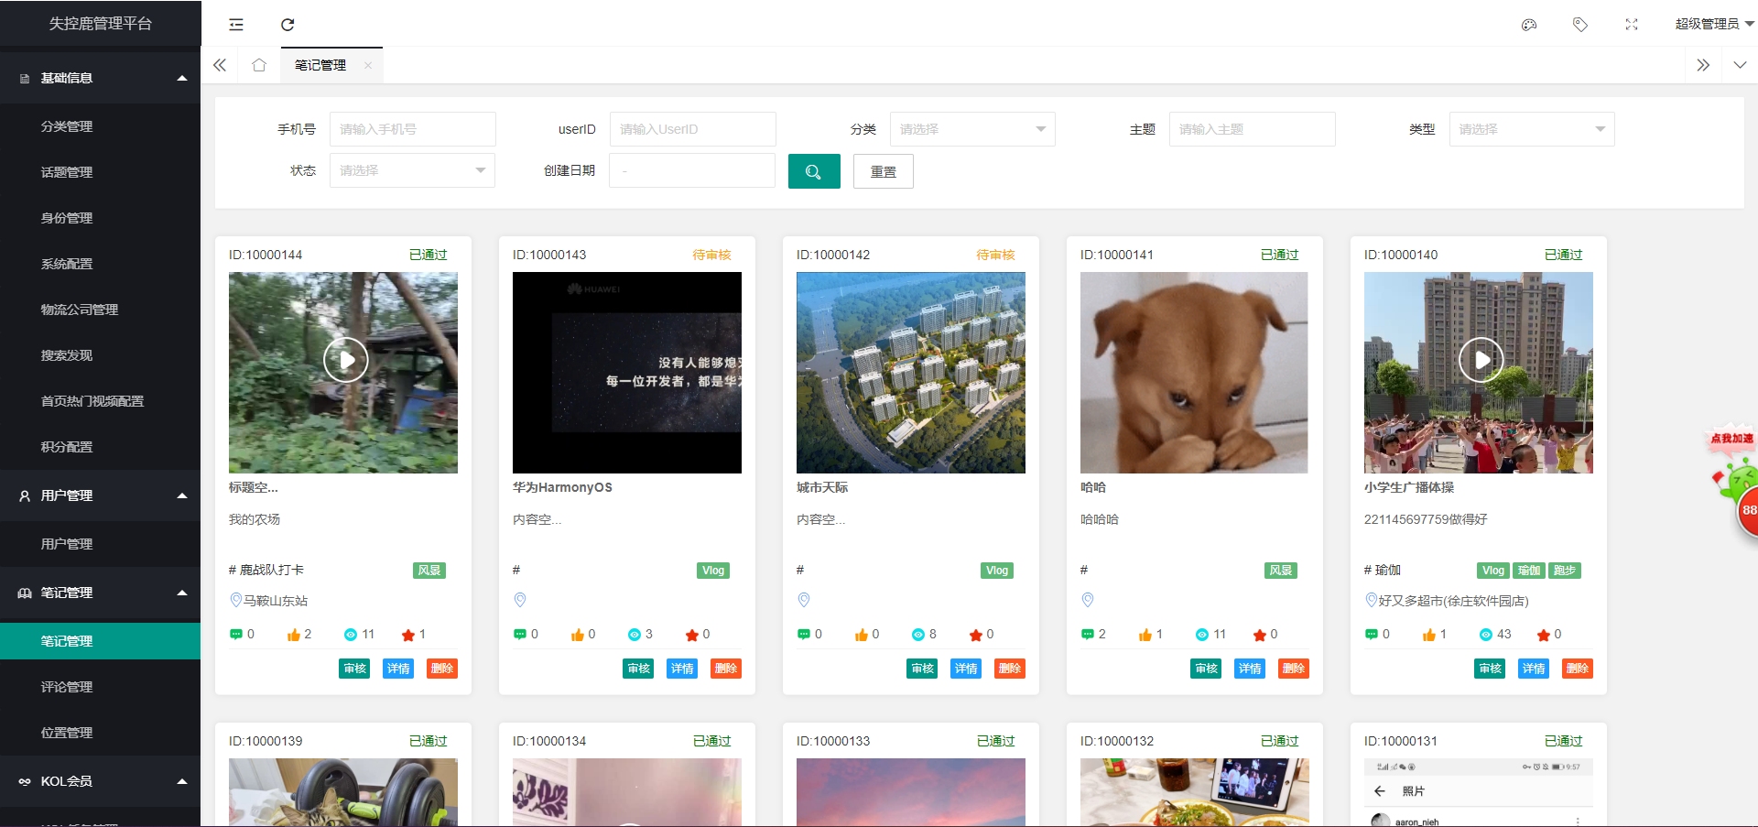Click comment icon on note ID:10000144

point(236,635)
